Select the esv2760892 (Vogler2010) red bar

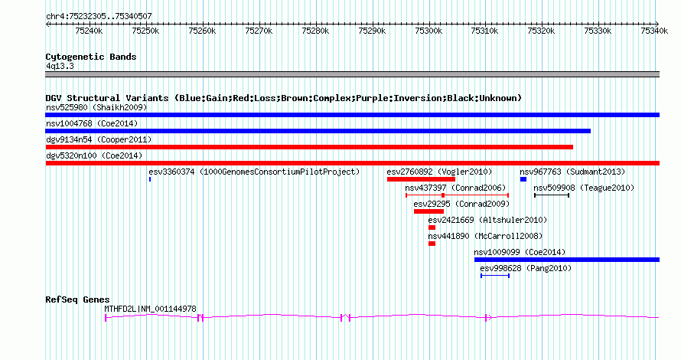tap(422, 179)
